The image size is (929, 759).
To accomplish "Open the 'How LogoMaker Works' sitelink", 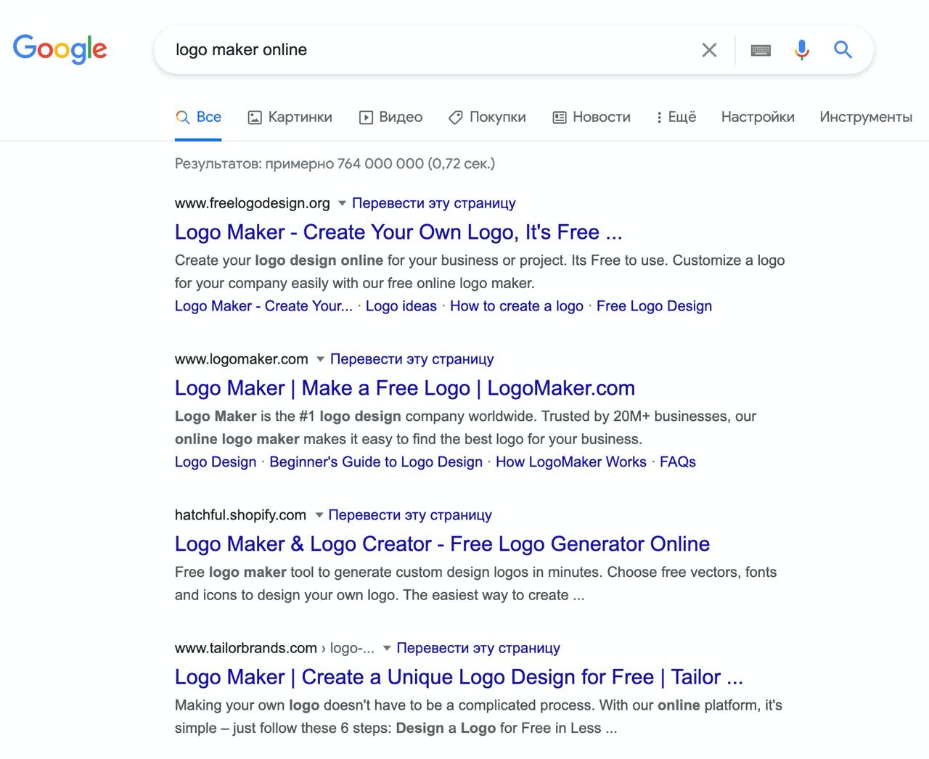I will [x=571, y=462].
